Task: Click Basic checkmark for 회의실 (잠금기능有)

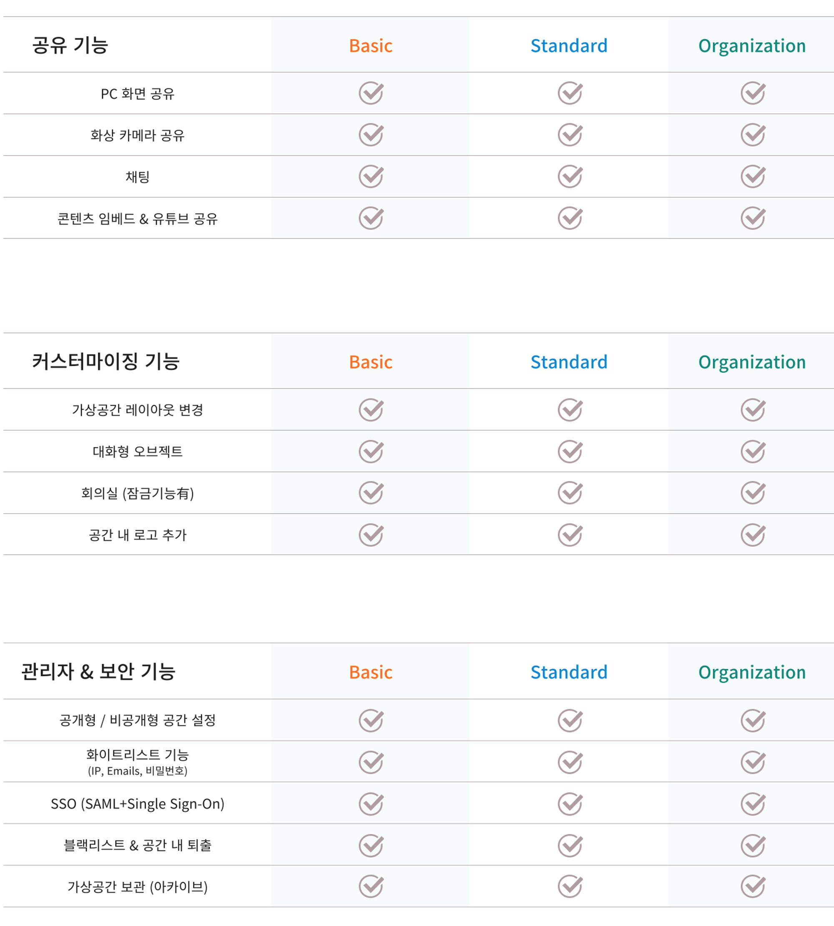Action: 371,492
